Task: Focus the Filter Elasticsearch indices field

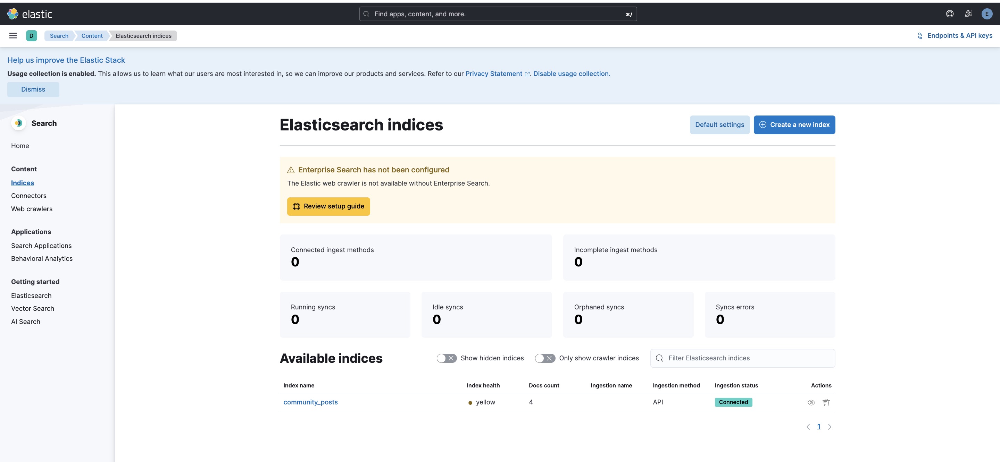Action: point(743,358)
